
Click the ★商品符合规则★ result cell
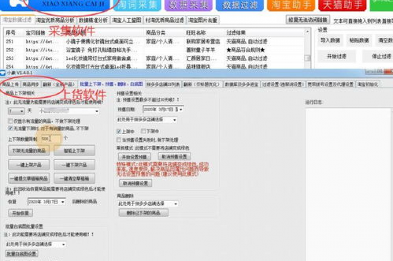tap(246, 50)
